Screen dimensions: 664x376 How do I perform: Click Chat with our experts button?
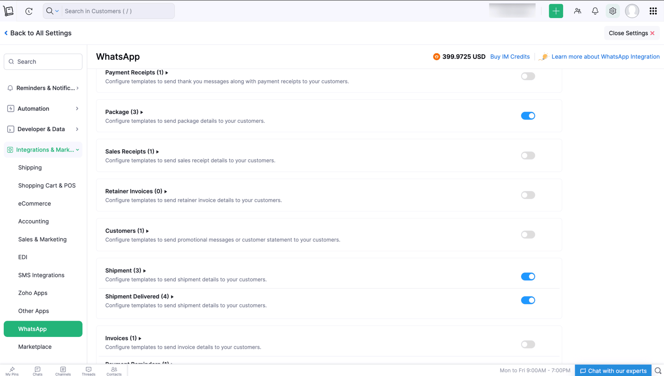tap(613, 371)
